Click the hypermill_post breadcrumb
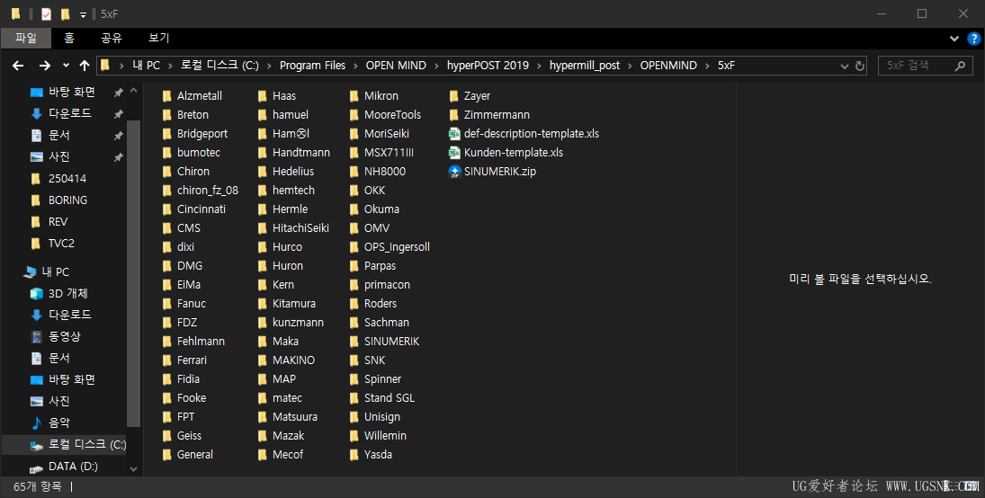This screenshot has height=498, width=985. click(x=584, y=66)
